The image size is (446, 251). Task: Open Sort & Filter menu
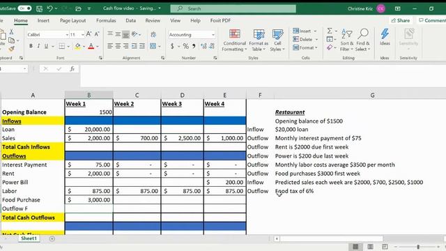pyautogui.click(x=347, y=40)
